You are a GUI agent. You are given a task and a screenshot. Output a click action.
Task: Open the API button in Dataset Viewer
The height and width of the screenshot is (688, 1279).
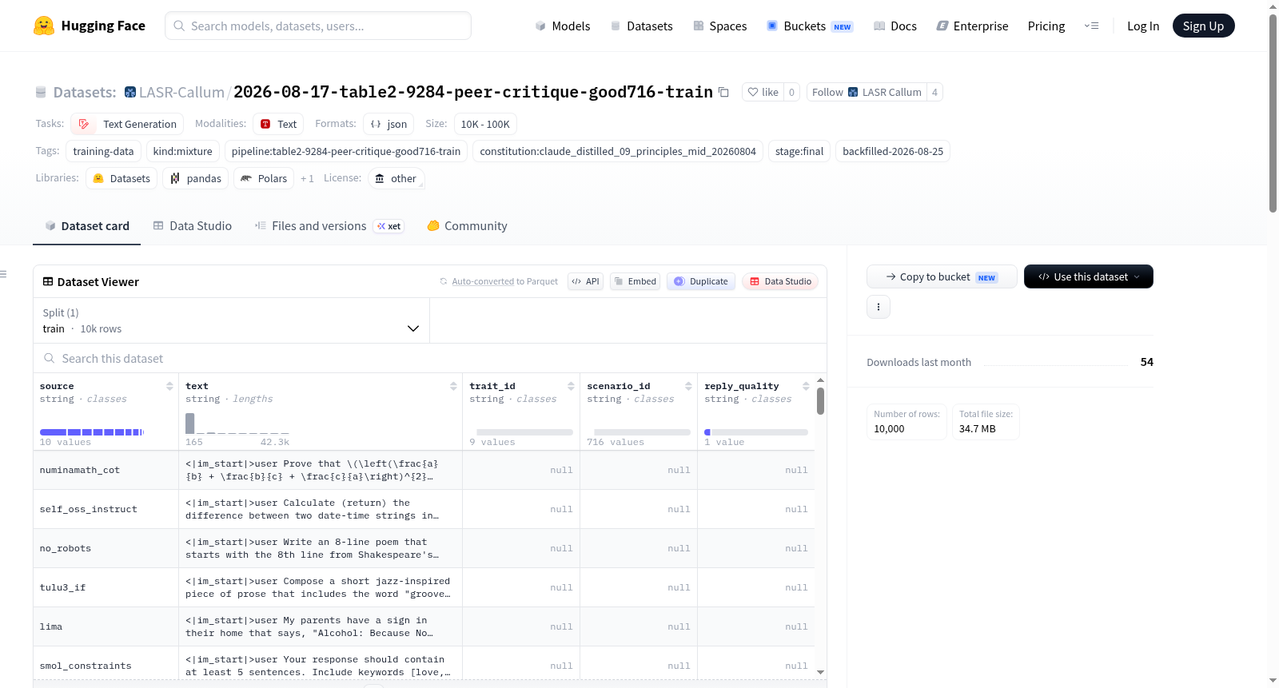point(586,281)
